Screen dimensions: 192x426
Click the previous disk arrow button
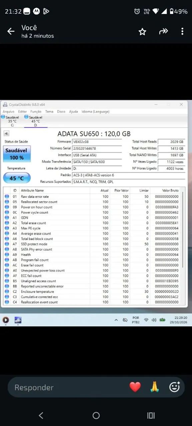(6, 134)
